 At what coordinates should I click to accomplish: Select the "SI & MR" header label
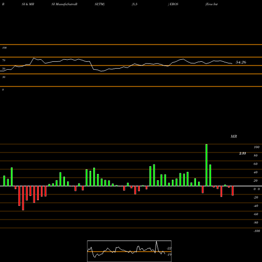click(x=28, y=4)
